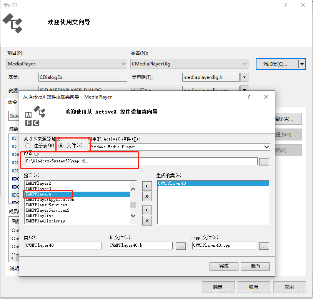Browse for the .h file
Viewport: 313px width, 299px height.
(180, 246)
